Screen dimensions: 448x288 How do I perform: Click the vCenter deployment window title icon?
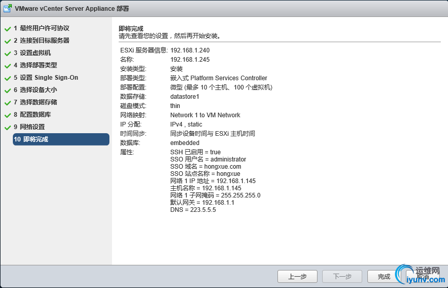point(8,8)
